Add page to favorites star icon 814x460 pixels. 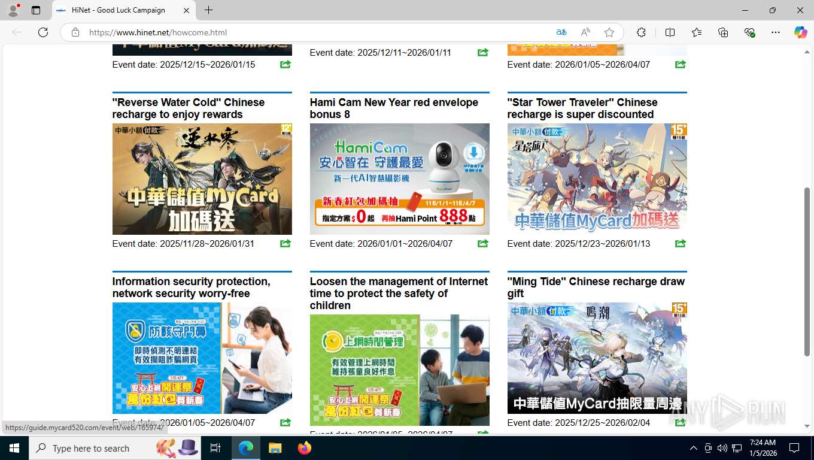(x=609, y=32)
